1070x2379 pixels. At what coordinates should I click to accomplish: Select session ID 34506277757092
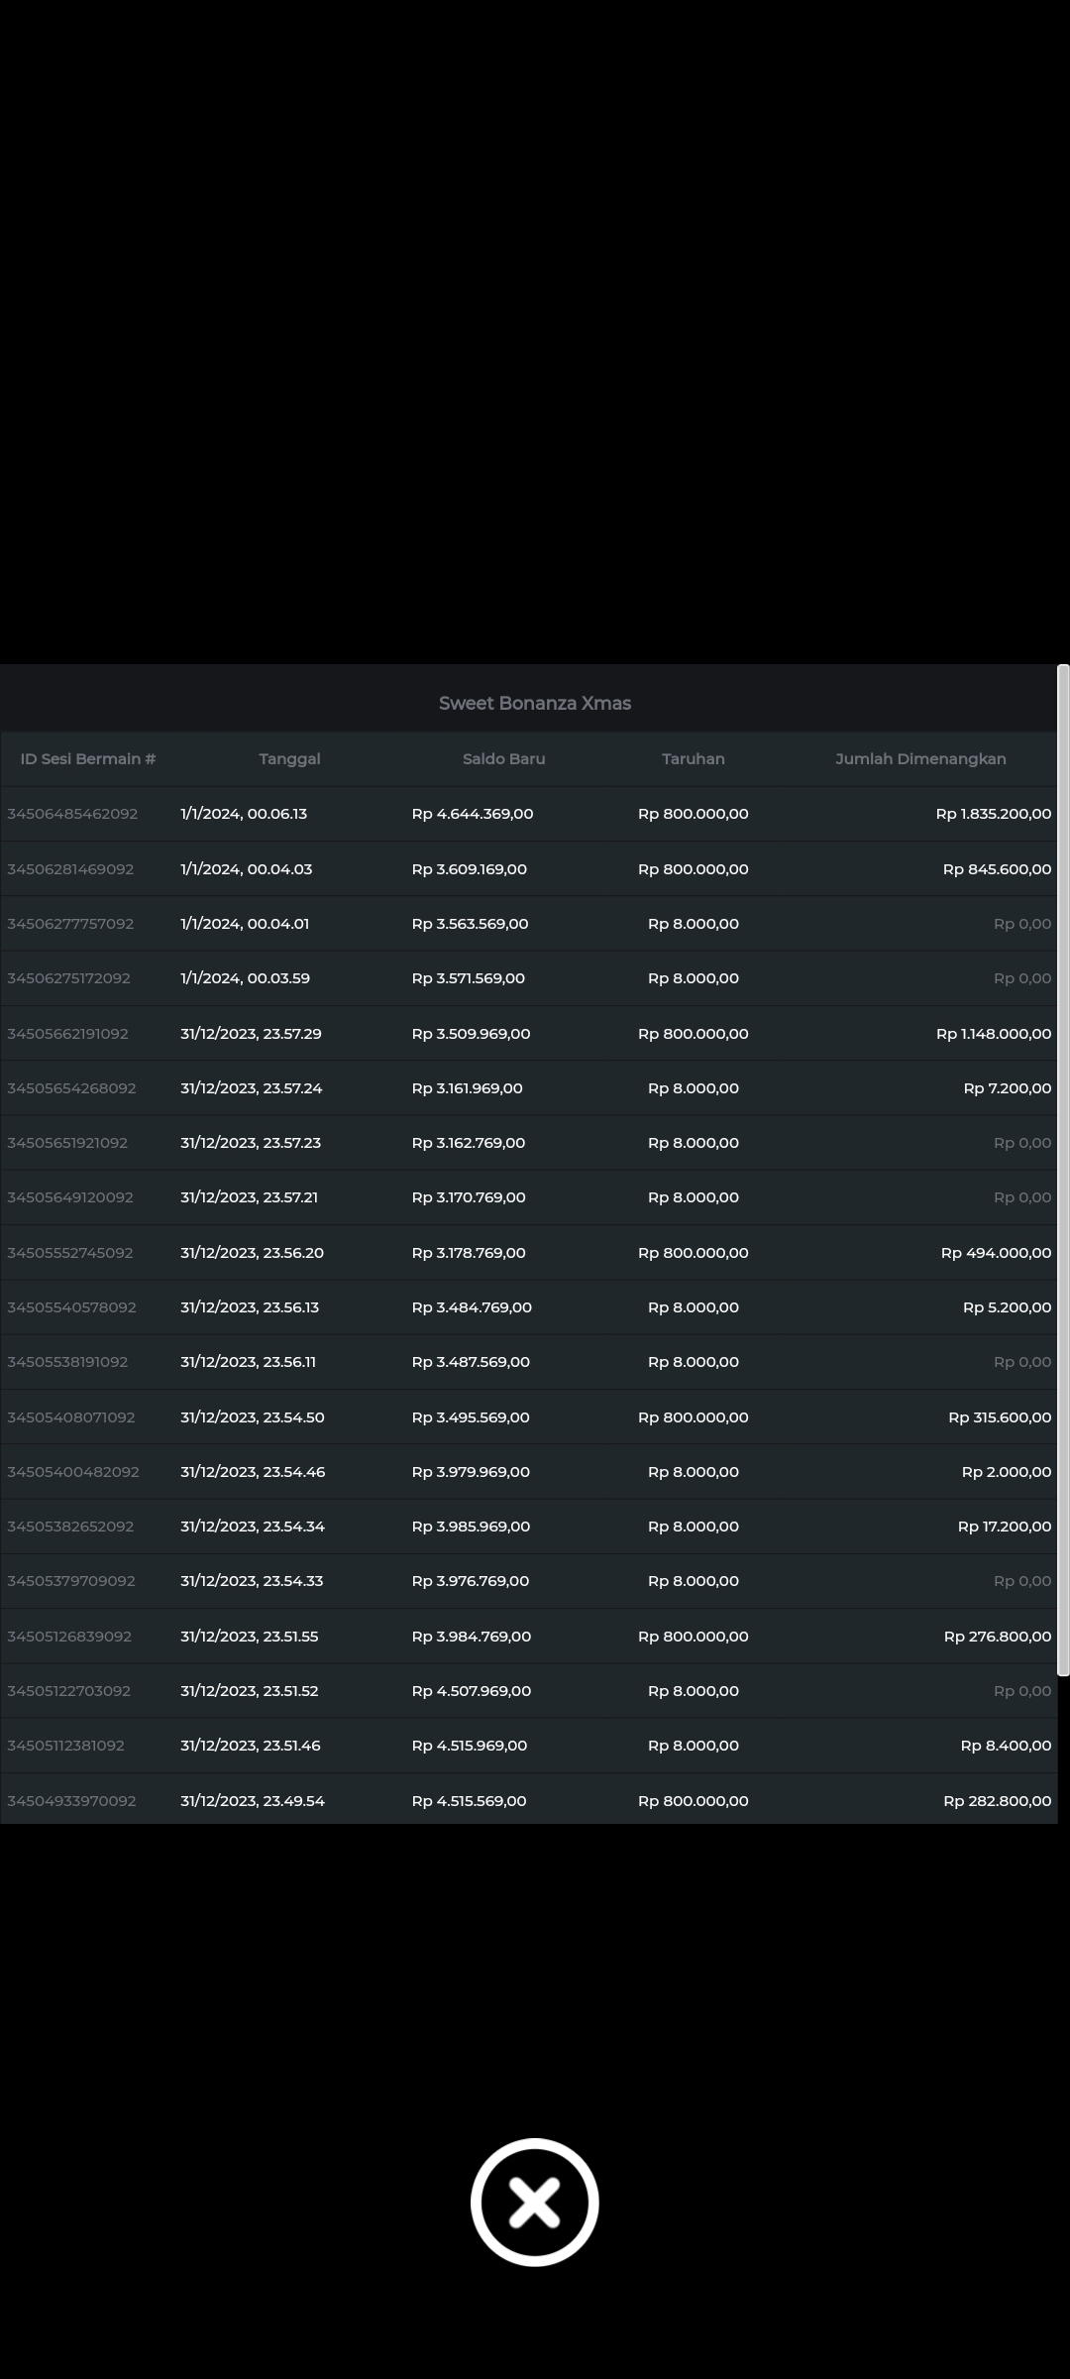point(70,924)
